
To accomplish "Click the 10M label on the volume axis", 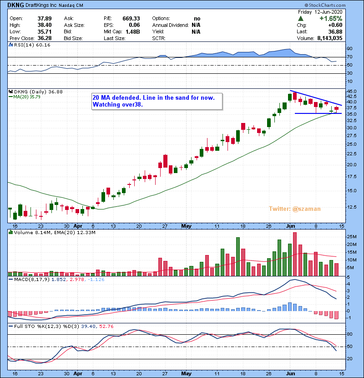I will tap(351, 260).
